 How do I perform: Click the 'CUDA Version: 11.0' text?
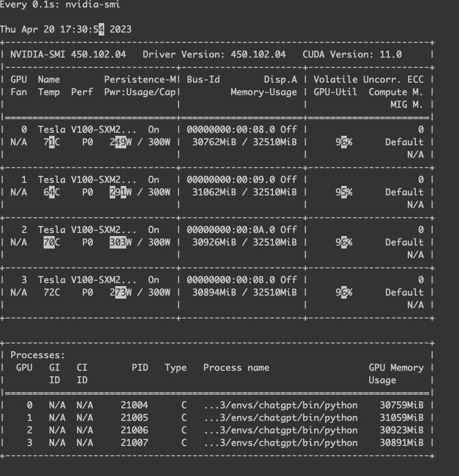pos(352,54)
